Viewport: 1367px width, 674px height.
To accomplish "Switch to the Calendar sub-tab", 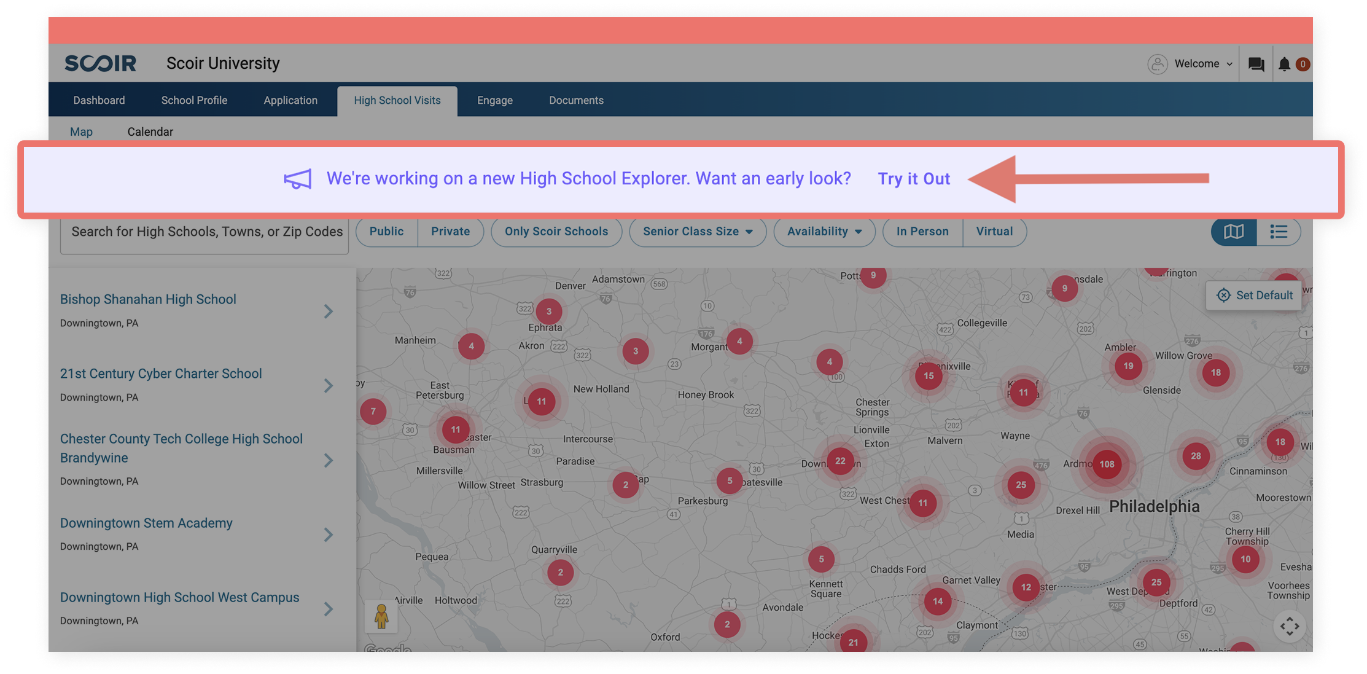I will (150, 132).
